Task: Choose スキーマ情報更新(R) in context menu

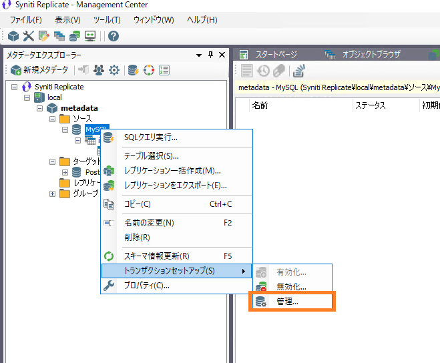Action: [x=177, y=256]
